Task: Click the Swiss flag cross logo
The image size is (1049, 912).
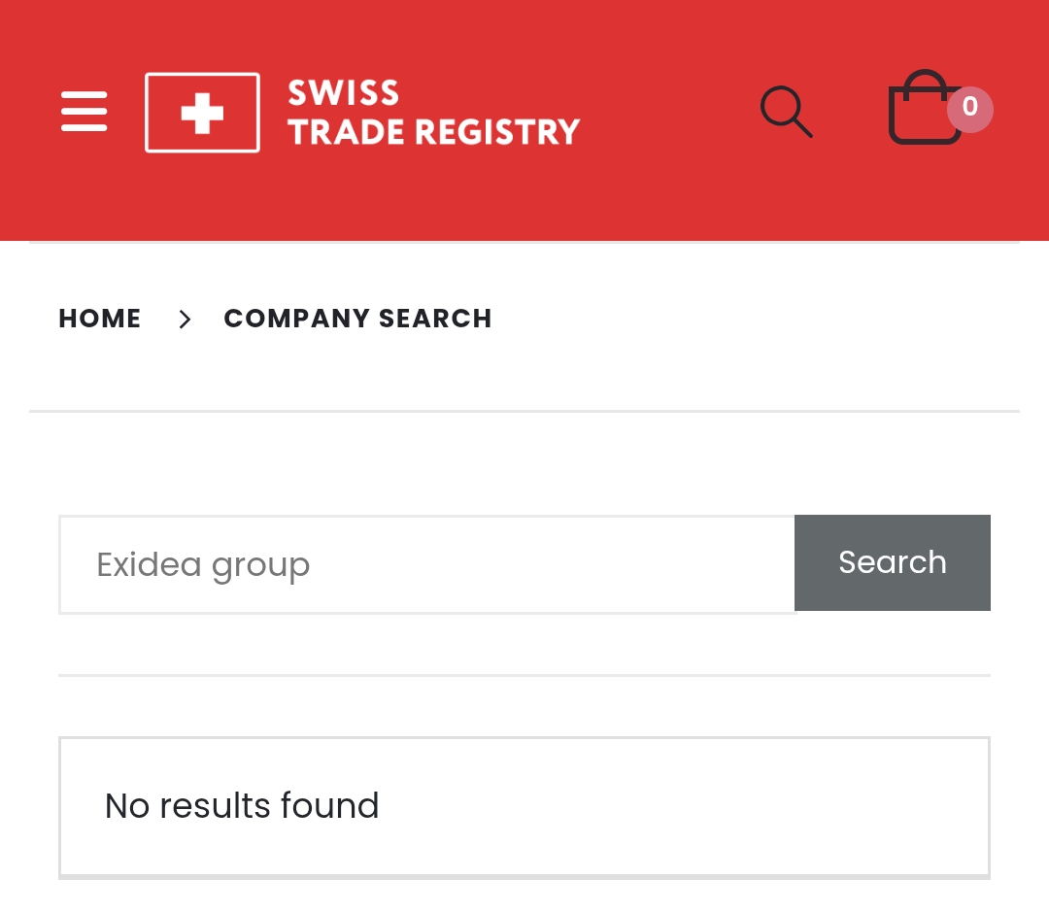Action: (x=202, y=113)
